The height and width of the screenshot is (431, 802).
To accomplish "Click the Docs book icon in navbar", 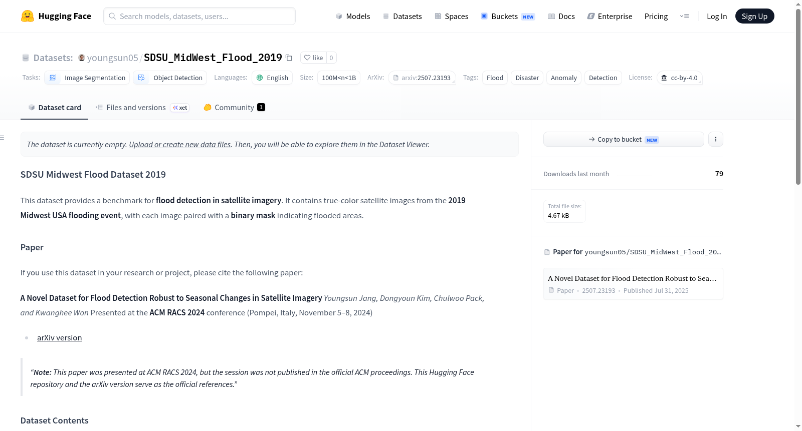I will 551,16.
